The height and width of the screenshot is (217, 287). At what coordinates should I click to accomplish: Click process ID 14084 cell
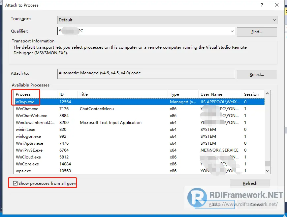tap(65, 164)
